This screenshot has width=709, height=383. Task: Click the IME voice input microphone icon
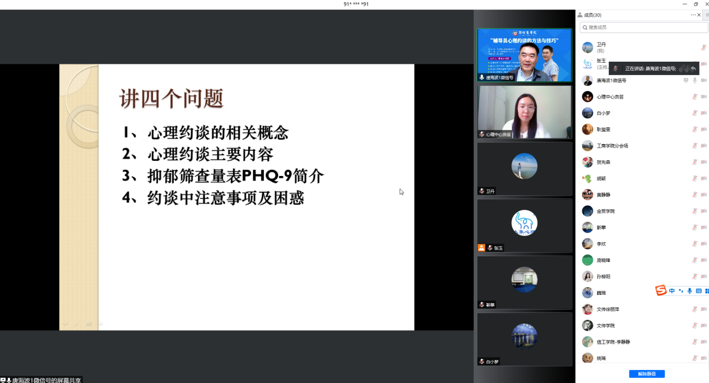pyautogui.click(x=689, y=291)
